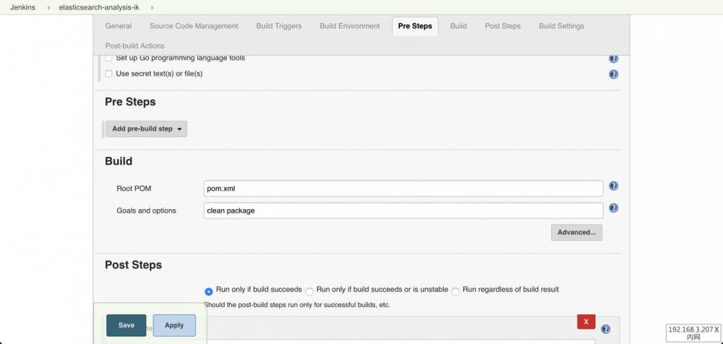Apply the configuration changes
This screenshot has width=723, height=344.
tap(174, 325)
